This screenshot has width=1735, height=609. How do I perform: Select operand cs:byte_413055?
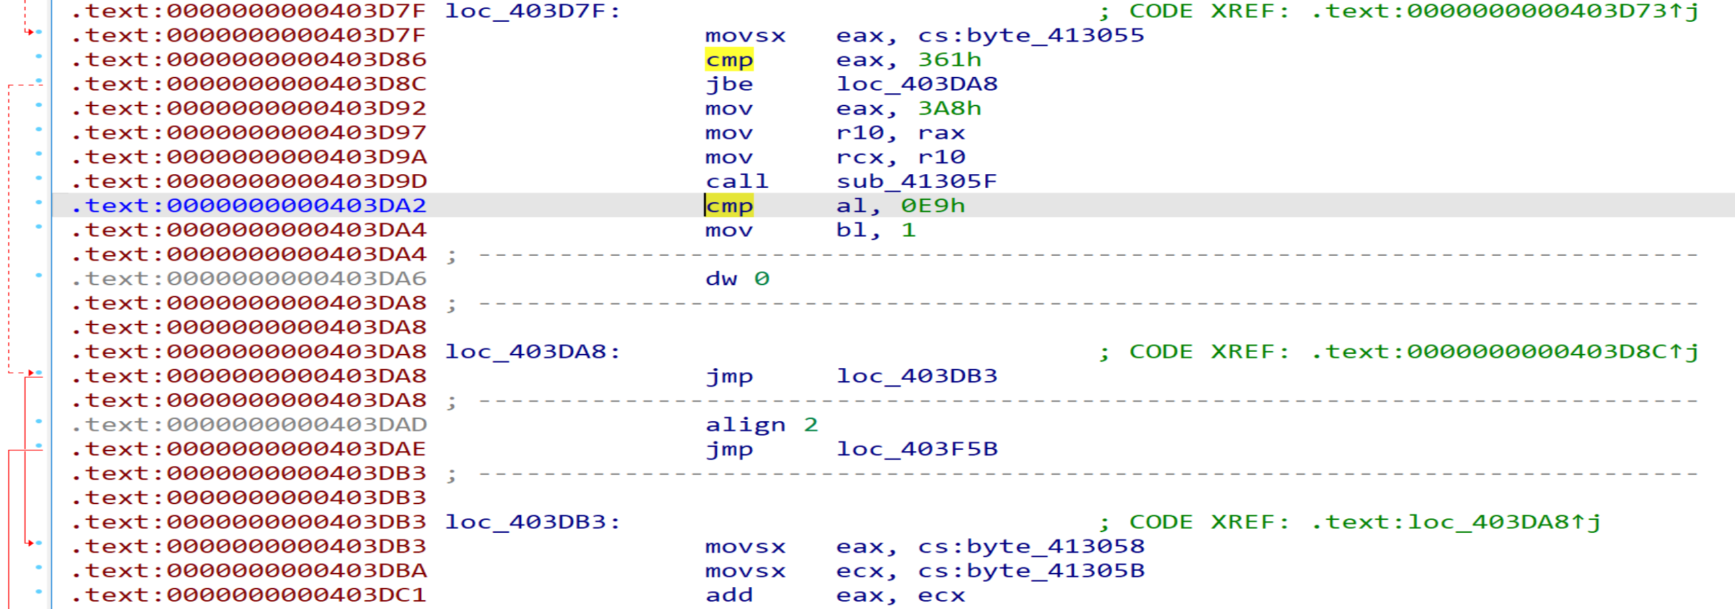point(1031,35)
